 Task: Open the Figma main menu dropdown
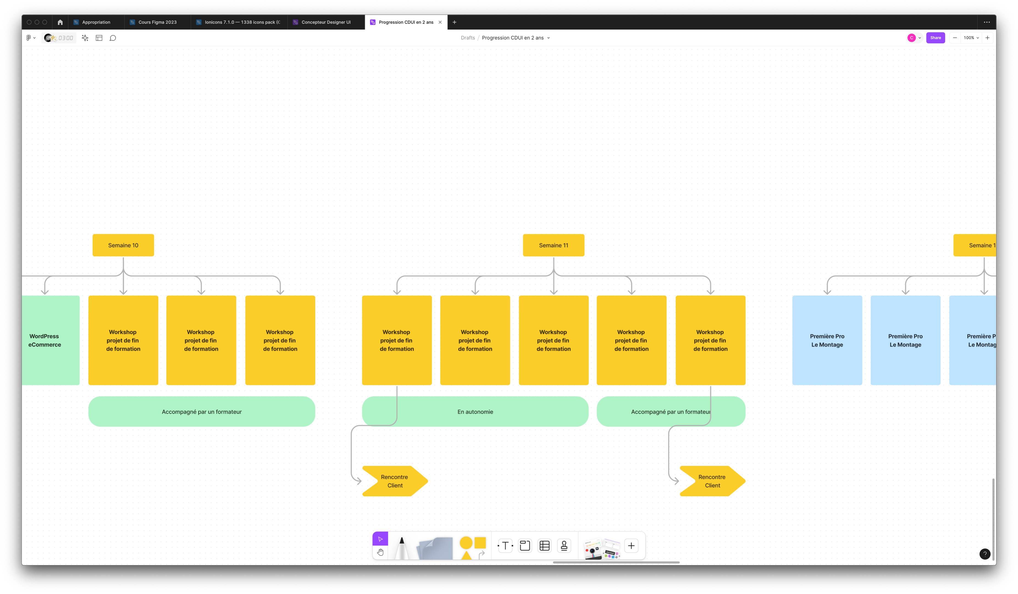pos(31,38)
